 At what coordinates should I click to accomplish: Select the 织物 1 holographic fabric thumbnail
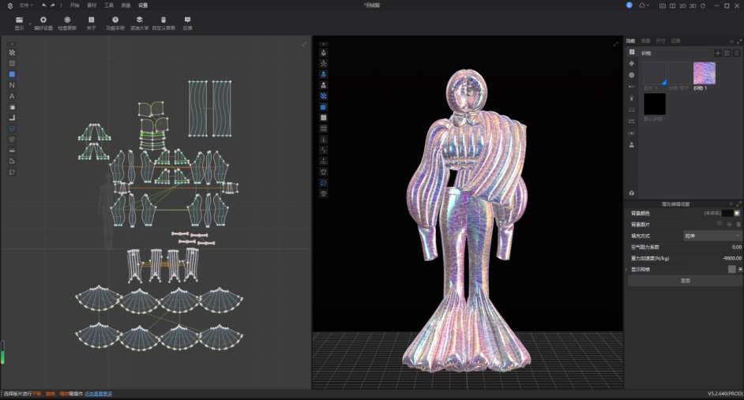coord(704,73)
